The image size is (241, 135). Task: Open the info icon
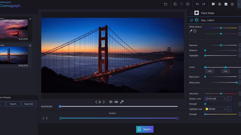click(232, 4)
